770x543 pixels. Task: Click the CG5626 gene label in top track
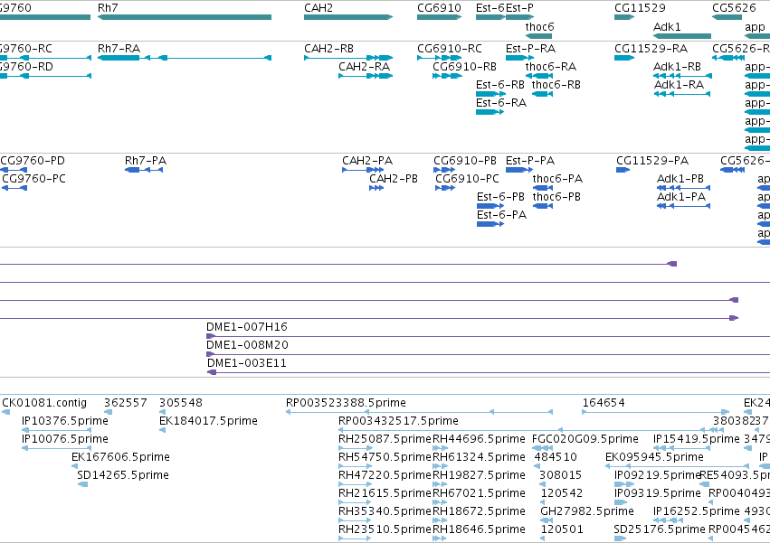point(734,8)
